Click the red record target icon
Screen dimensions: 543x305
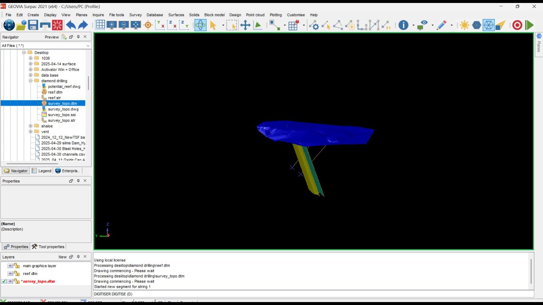[517, 25]
